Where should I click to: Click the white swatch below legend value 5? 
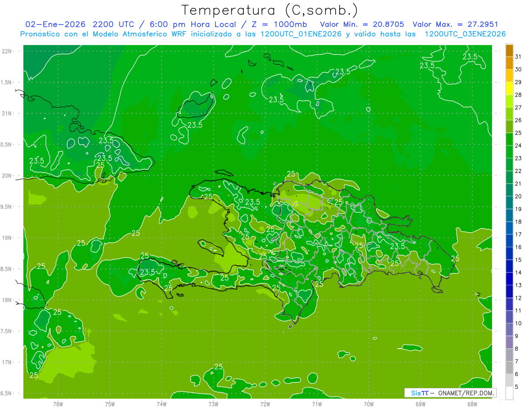click(x=509, y=393)
